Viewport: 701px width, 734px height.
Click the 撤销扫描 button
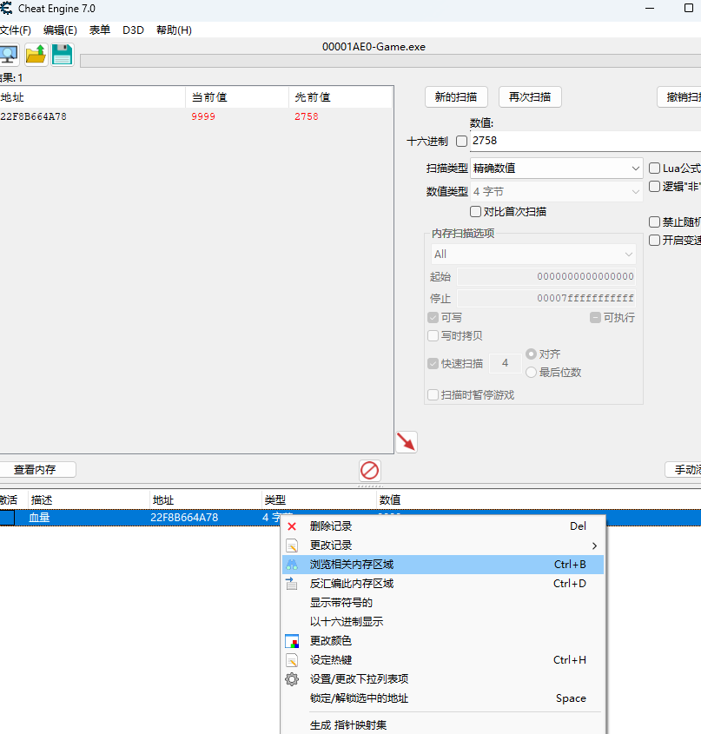(679, 97)
